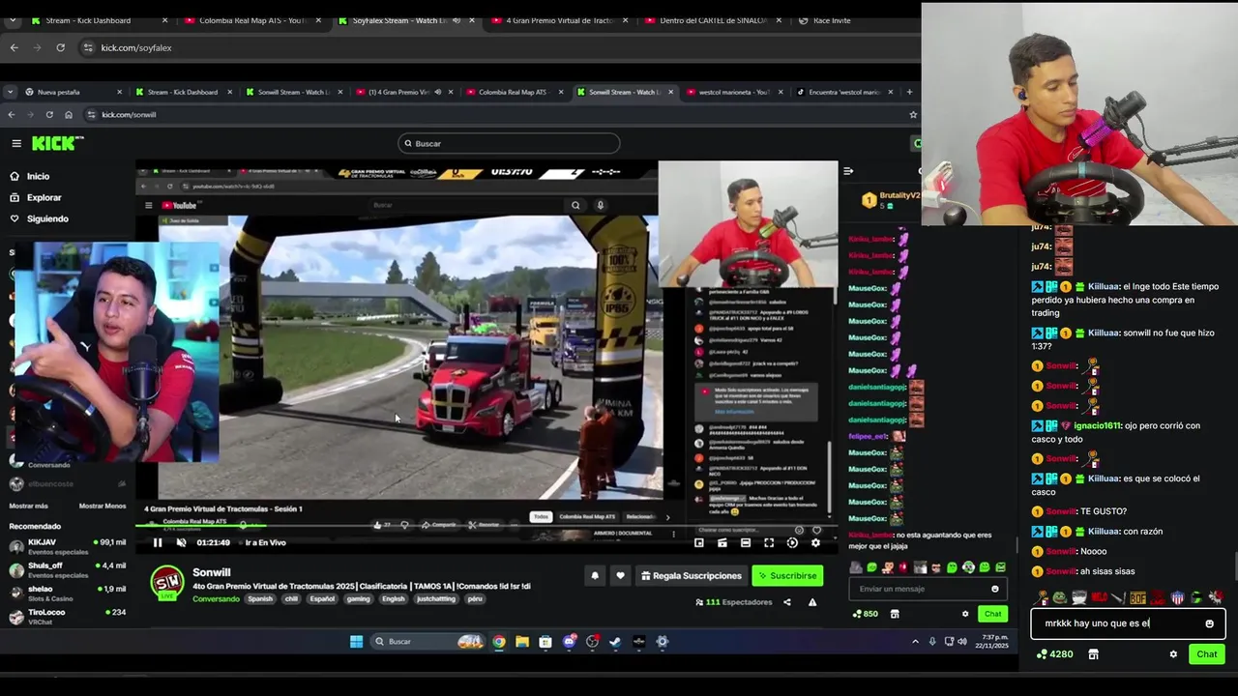Open the player clip tool icon
Image resolution: width=1238 pixels, height=696 pixels.
tap(722, 542)
